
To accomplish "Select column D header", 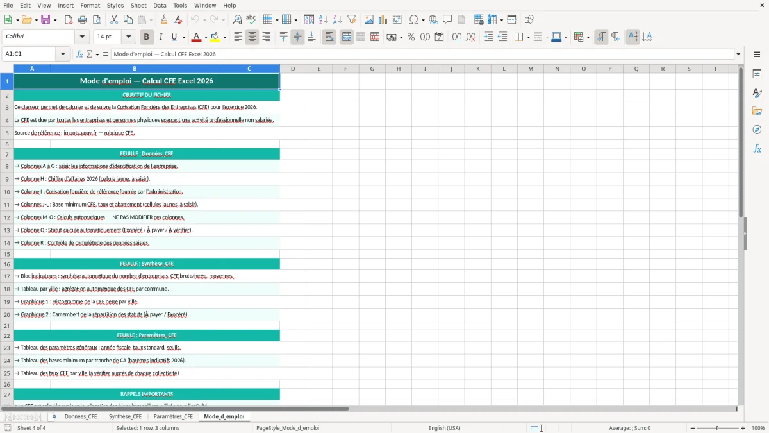I will [293, 69].
